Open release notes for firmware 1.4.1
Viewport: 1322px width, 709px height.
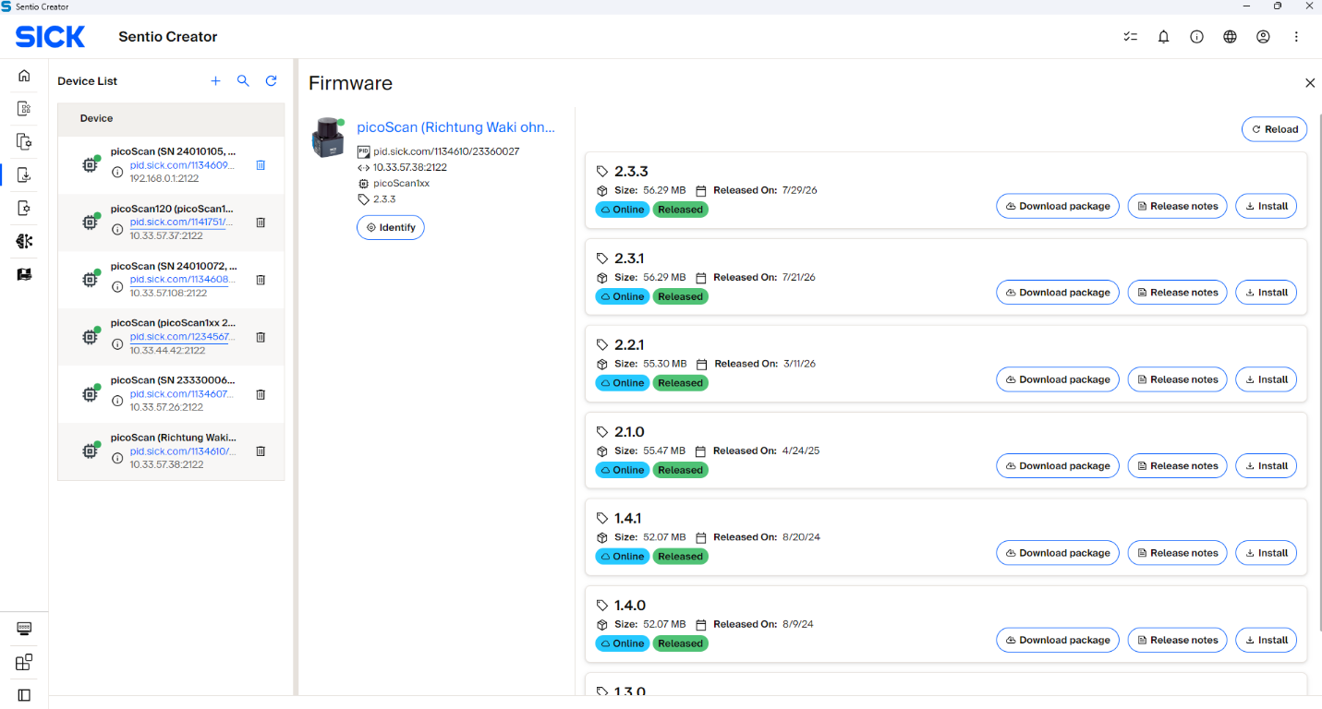(x=1177, y=553)
